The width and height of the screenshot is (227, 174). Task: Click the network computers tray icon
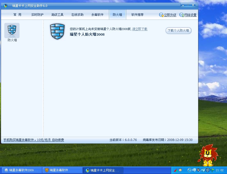(203, 170)
